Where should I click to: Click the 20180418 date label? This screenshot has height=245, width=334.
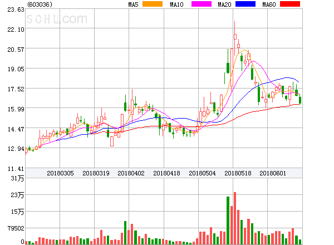pyautogui.click(x=166, y=173)
